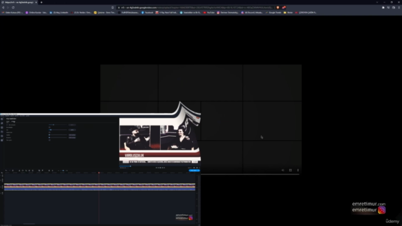Open the Discord bookmark
Screen dimensions: 402x226
[x=252, y=13]
